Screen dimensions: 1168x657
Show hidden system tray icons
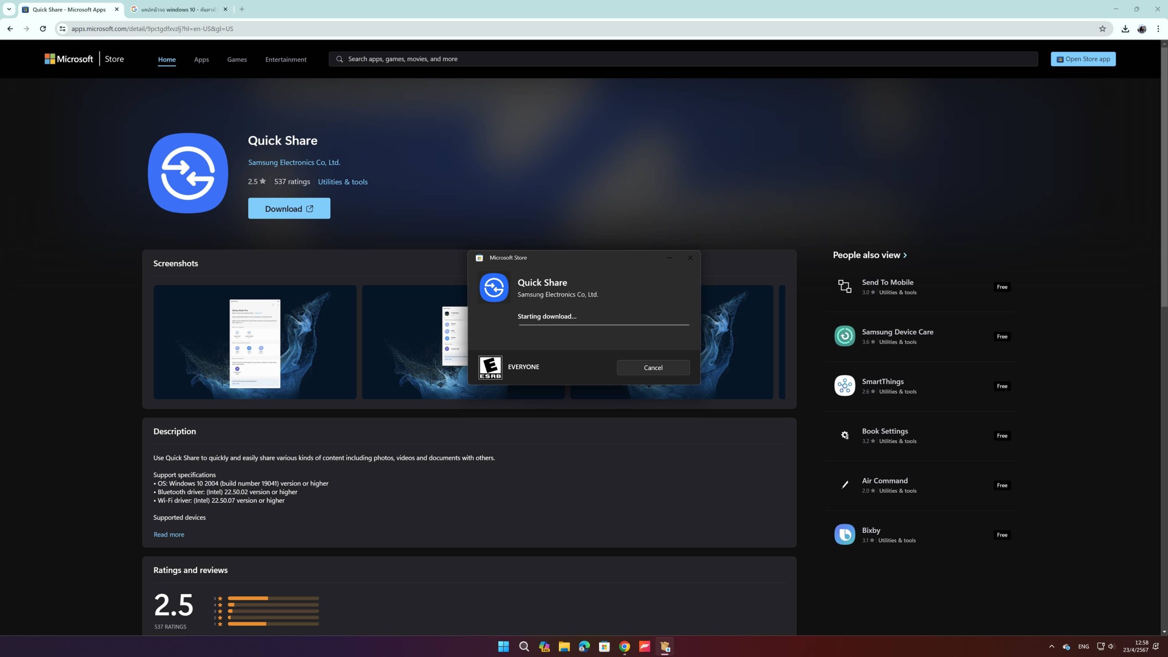(1052, 647)
